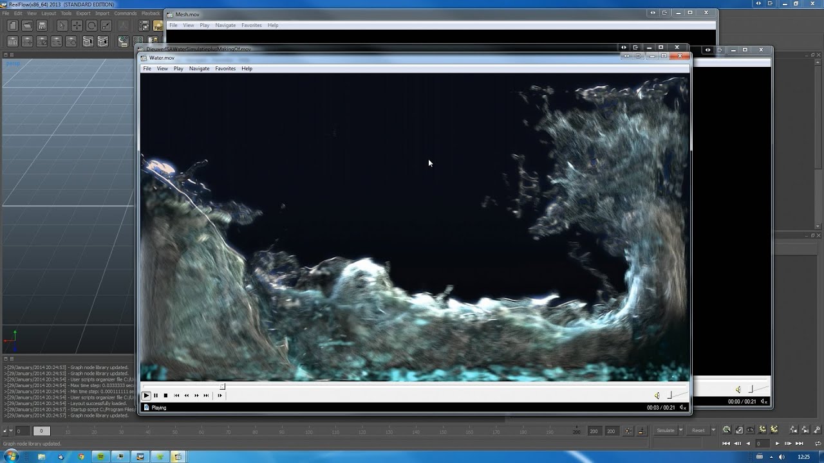Open RealFlow Tools menu
The height and width of the screenshot is (463, 824).
(66, 14)
